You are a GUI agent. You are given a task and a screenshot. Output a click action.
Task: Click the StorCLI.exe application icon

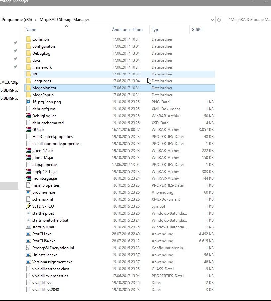pos(28,234)
